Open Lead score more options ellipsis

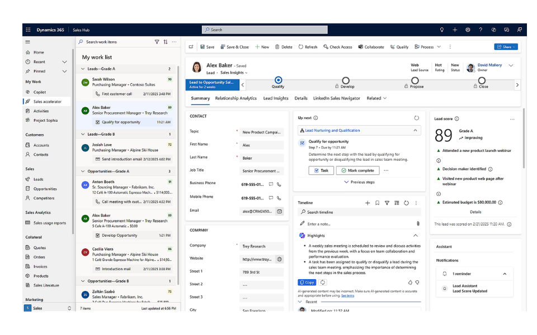[512, 119]
